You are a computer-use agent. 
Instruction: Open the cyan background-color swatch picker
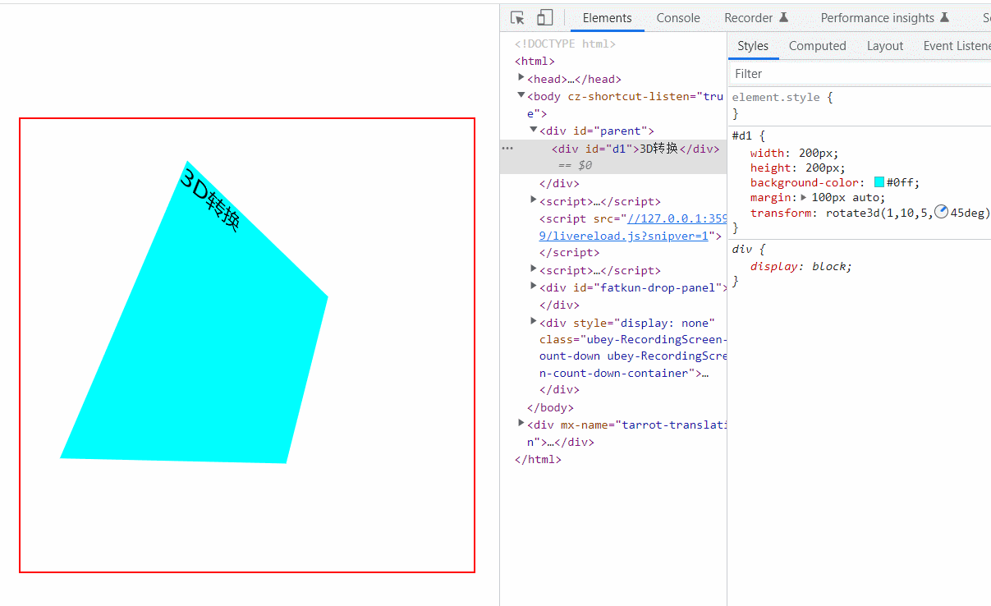[x=879, y=183]
